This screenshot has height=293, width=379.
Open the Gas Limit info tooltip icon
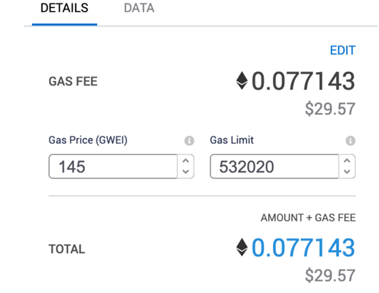pos(350,141)
